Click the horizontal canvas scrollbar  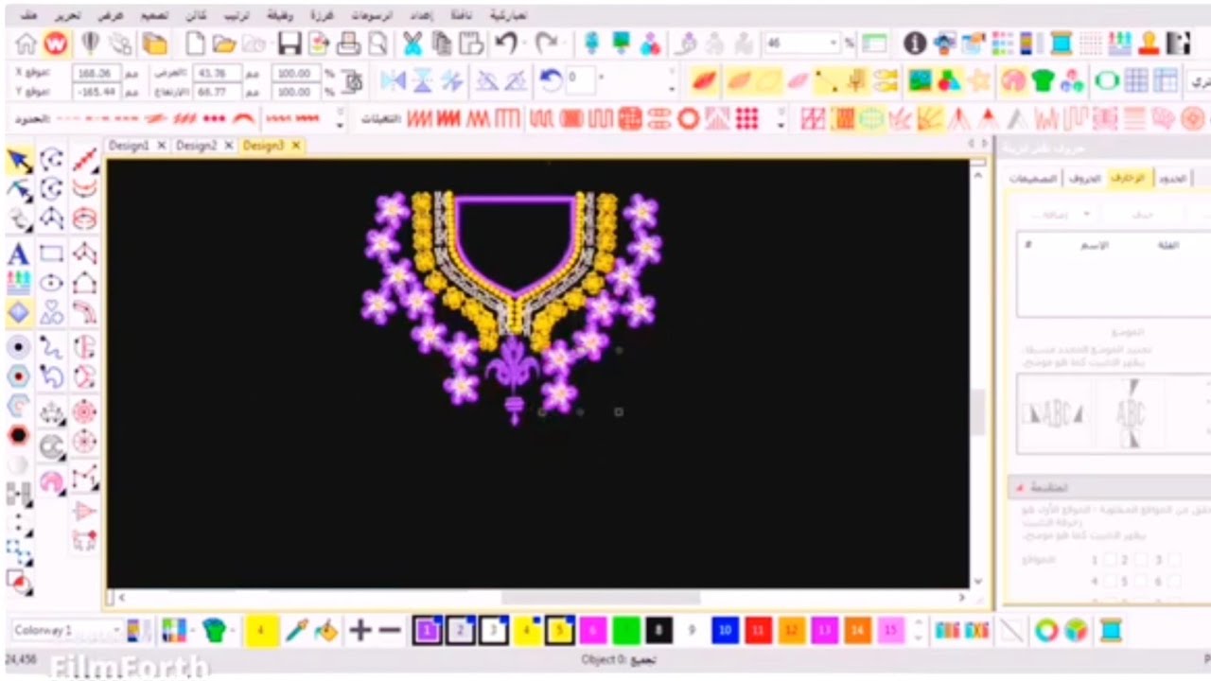coord(601,598)
